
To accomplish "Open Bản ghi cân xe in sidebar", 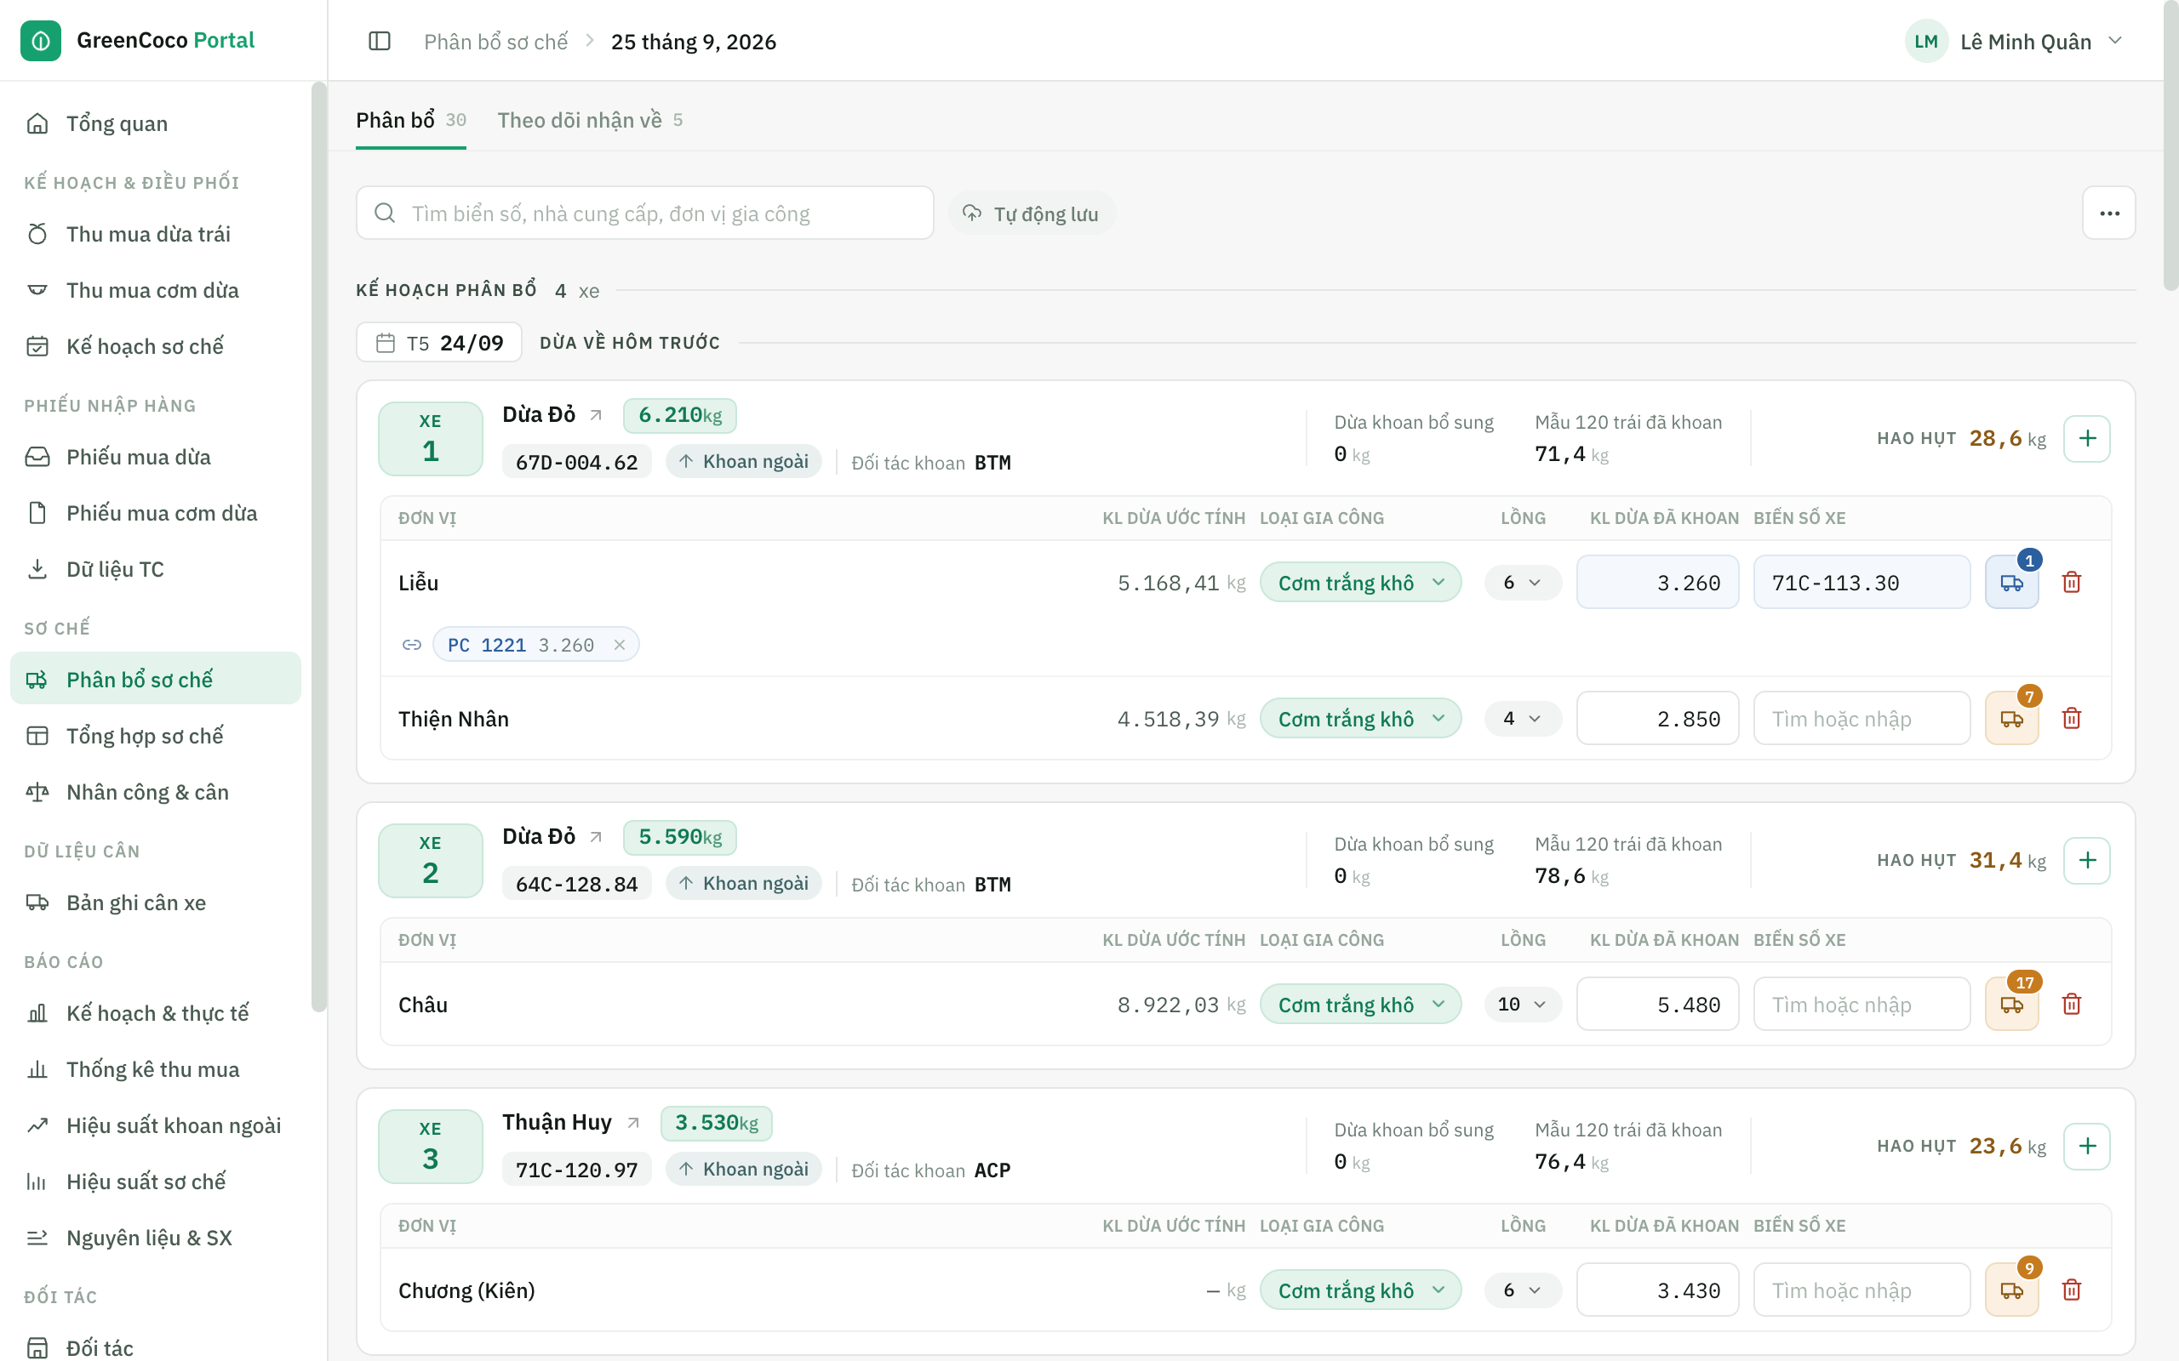I will [156, 903].
